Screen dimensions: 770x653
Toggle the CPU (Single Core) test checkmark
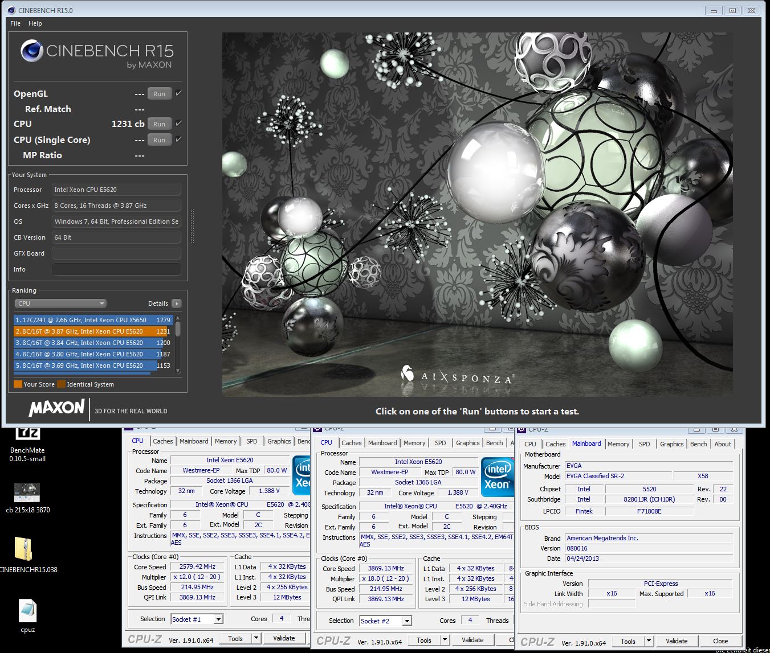coord(178,139)
